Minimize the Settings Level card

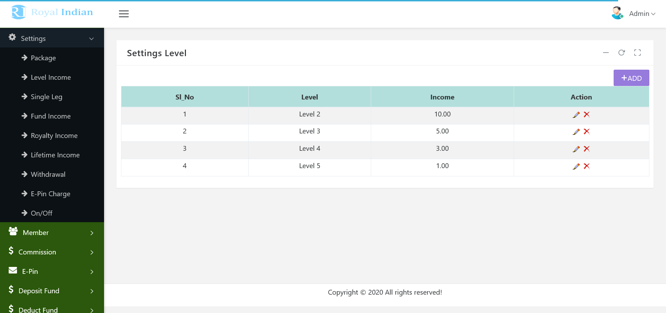[606, 53]
